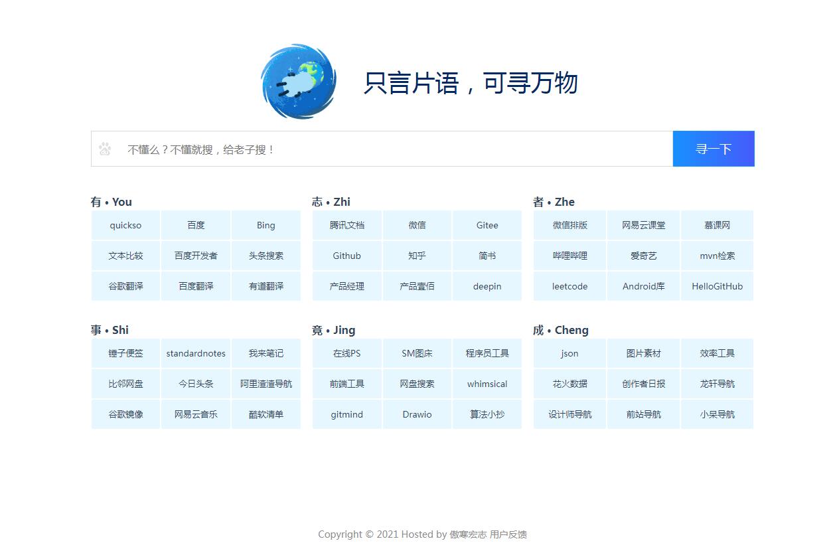The image size is (837, 557).
Task: Click the whimsical link
Action: (x=487, y=384)
